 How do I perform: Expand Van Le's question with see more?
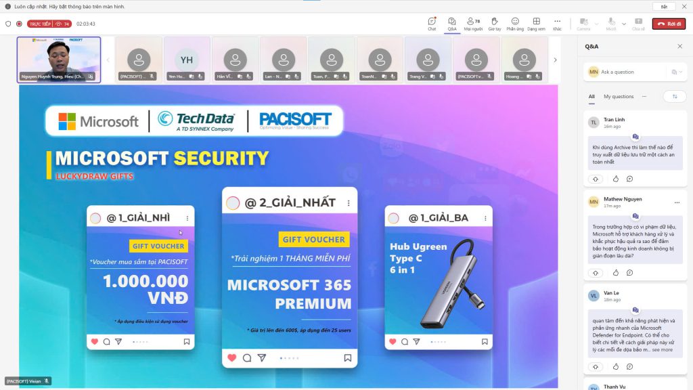(x=662, y=350)
